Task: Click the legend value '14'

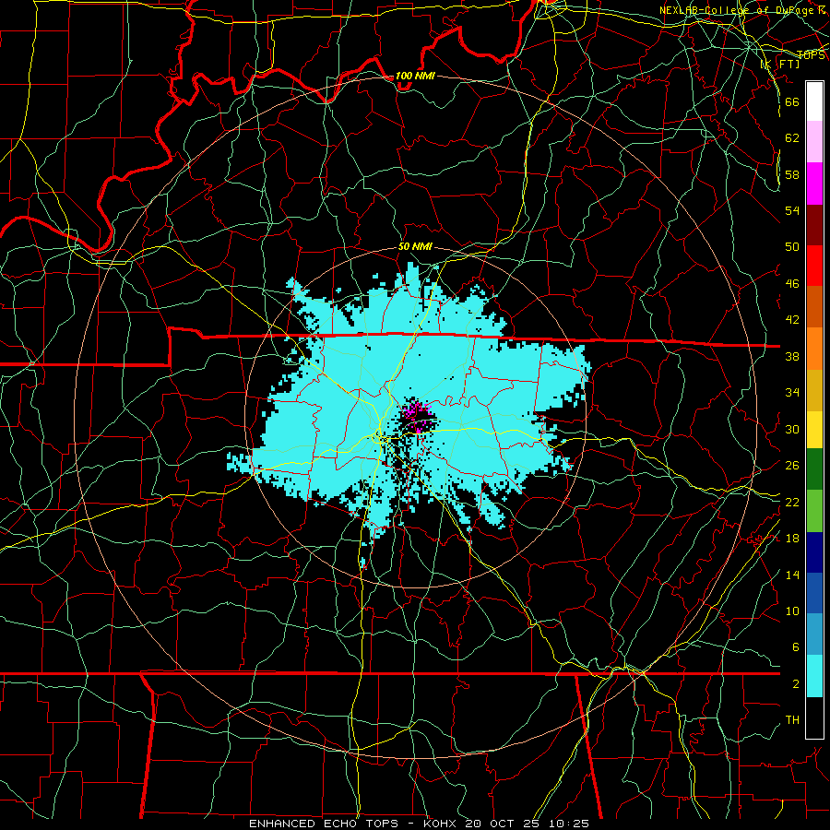Action: point(792,575)
